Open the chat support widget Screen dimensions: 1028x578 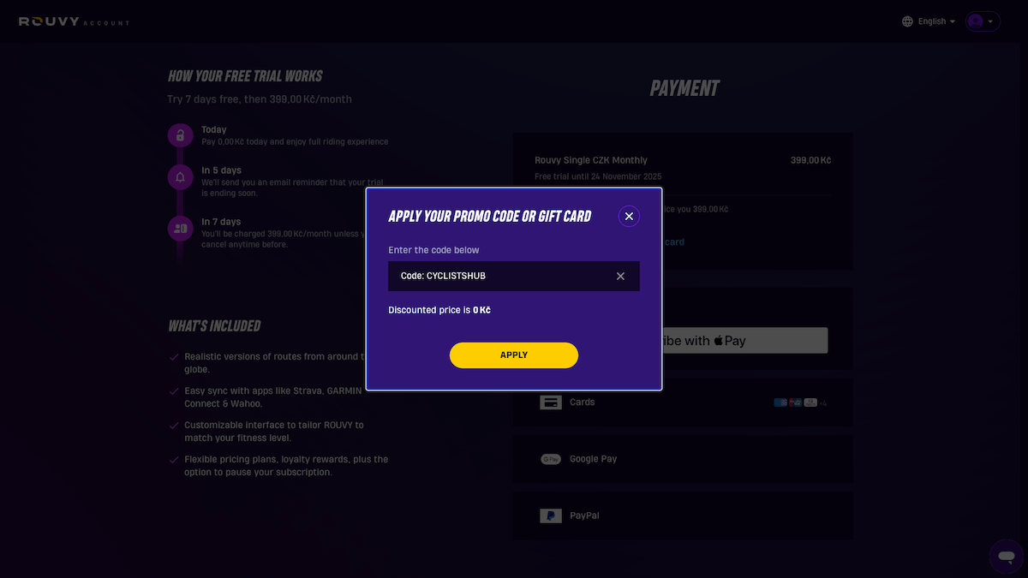[1006, 556]
